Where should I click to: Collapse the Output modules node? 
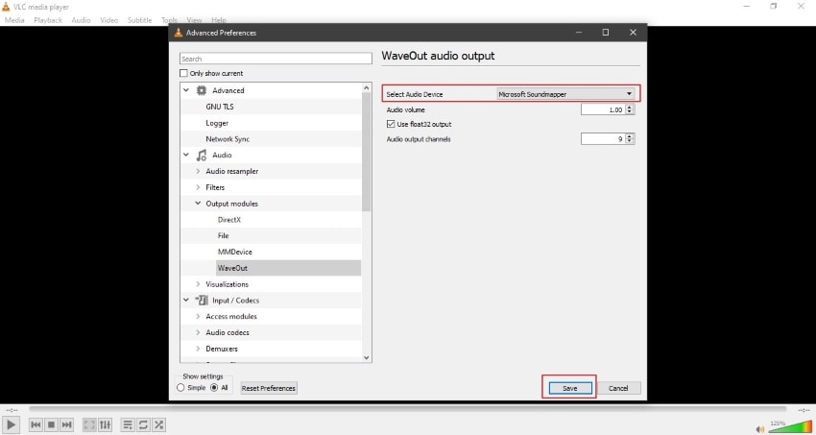pos(198,204)
